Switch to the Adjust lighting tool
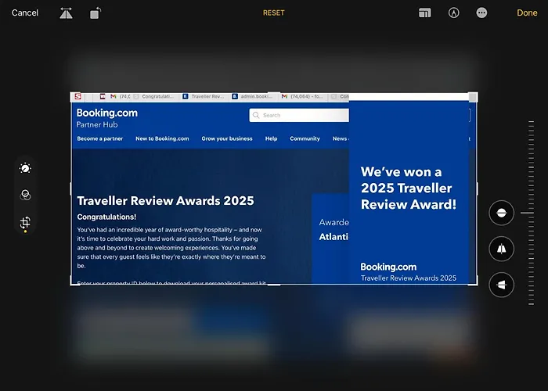 (x=25, y=168)
